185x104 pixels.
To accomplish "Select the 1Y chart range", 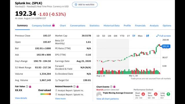I will pos(128,36).
